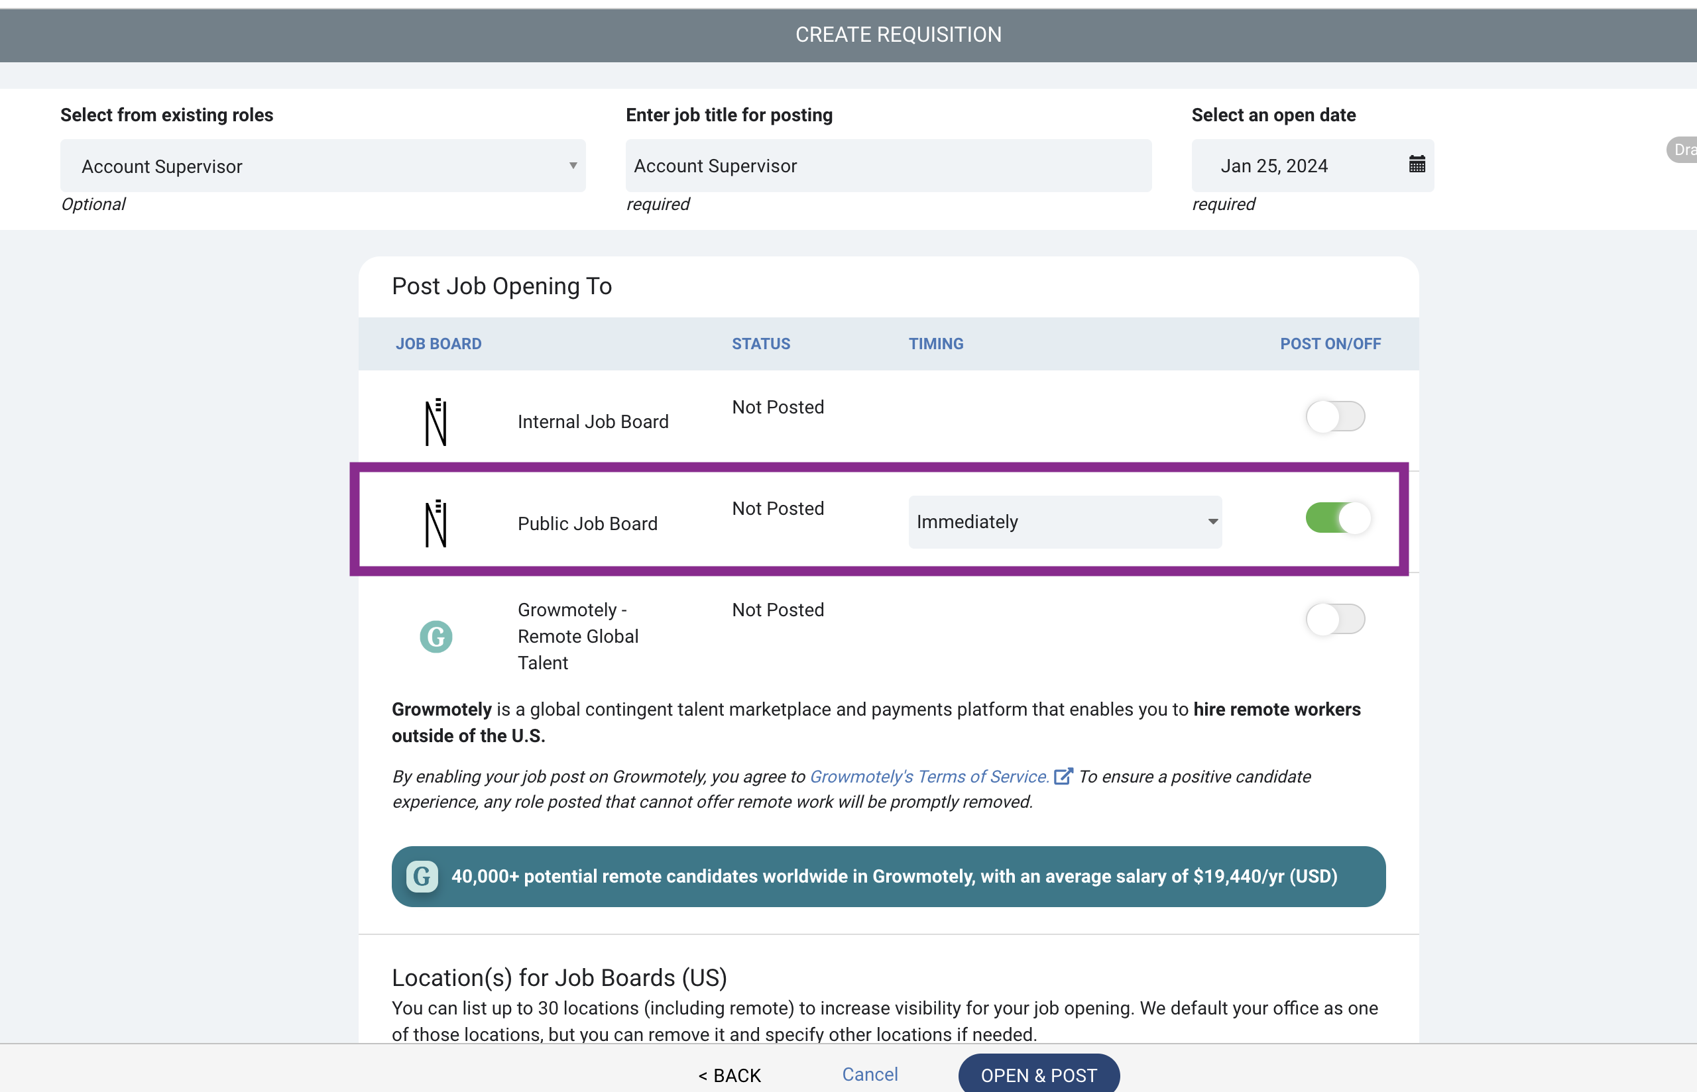Image resolution: width=1697 pixels, height=1092 pixels.
Task: Click the G icon in the teal banner
Action: pos(422,876)
